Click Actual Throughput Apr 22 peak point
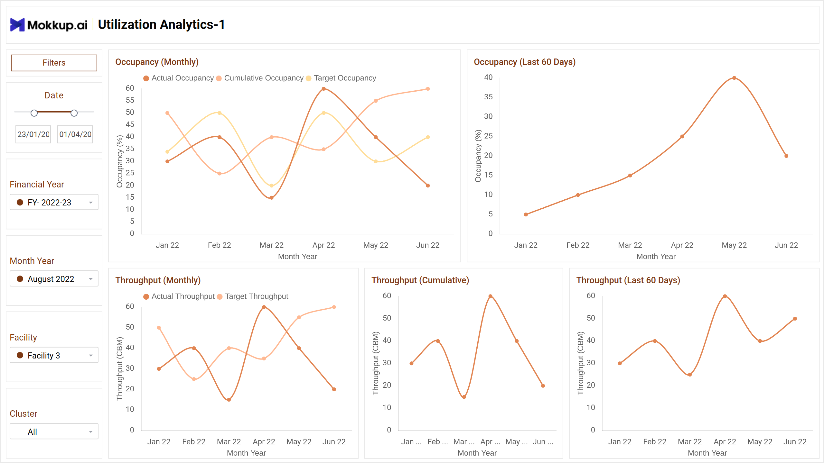Screen dimensions: 824x463 pos(264,307)
